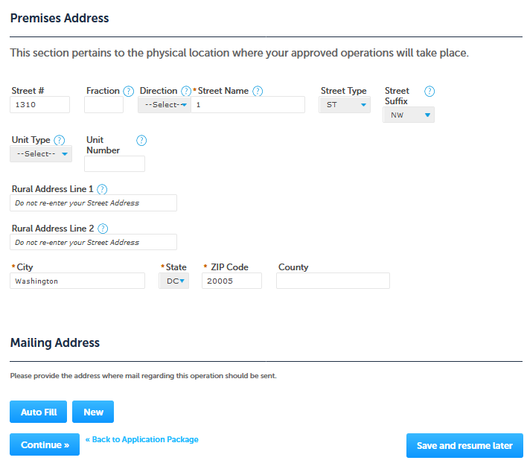Click help icon beside Direction label
This screenshot has width=527, height=472.
click(186, 92)
